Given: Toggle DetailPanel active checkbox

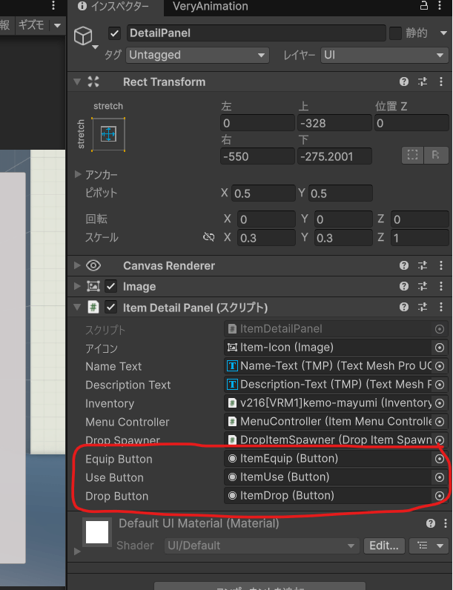Looking at the screenshot, I should (x=115, y=33).
